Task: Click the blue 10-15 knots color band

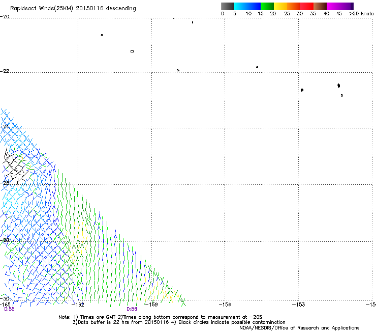Action: pos(254,6)
